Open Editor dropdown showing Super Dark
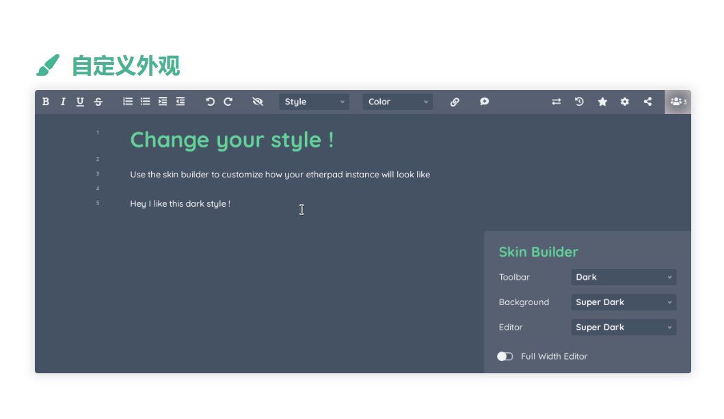The height and width of the screenshot is (419, 724). 624,328
